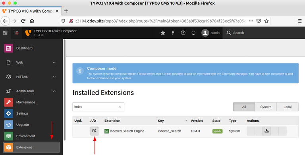Screen dimensions: 305x155
Task: Reload the current page
Action: coord(23,21)
